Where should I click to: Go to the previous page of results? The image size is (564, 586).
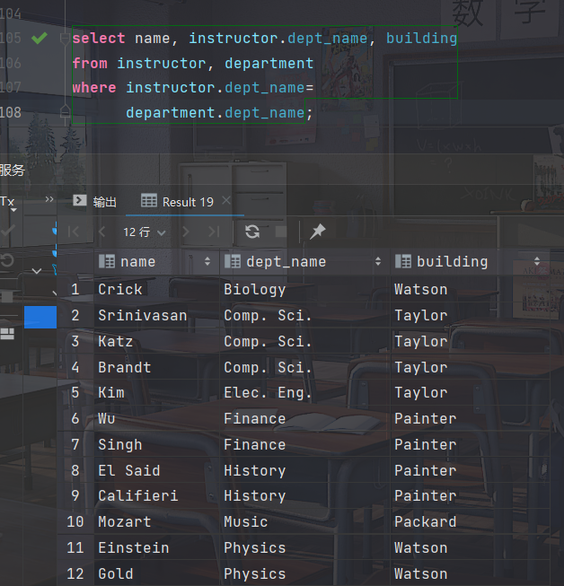101,232
